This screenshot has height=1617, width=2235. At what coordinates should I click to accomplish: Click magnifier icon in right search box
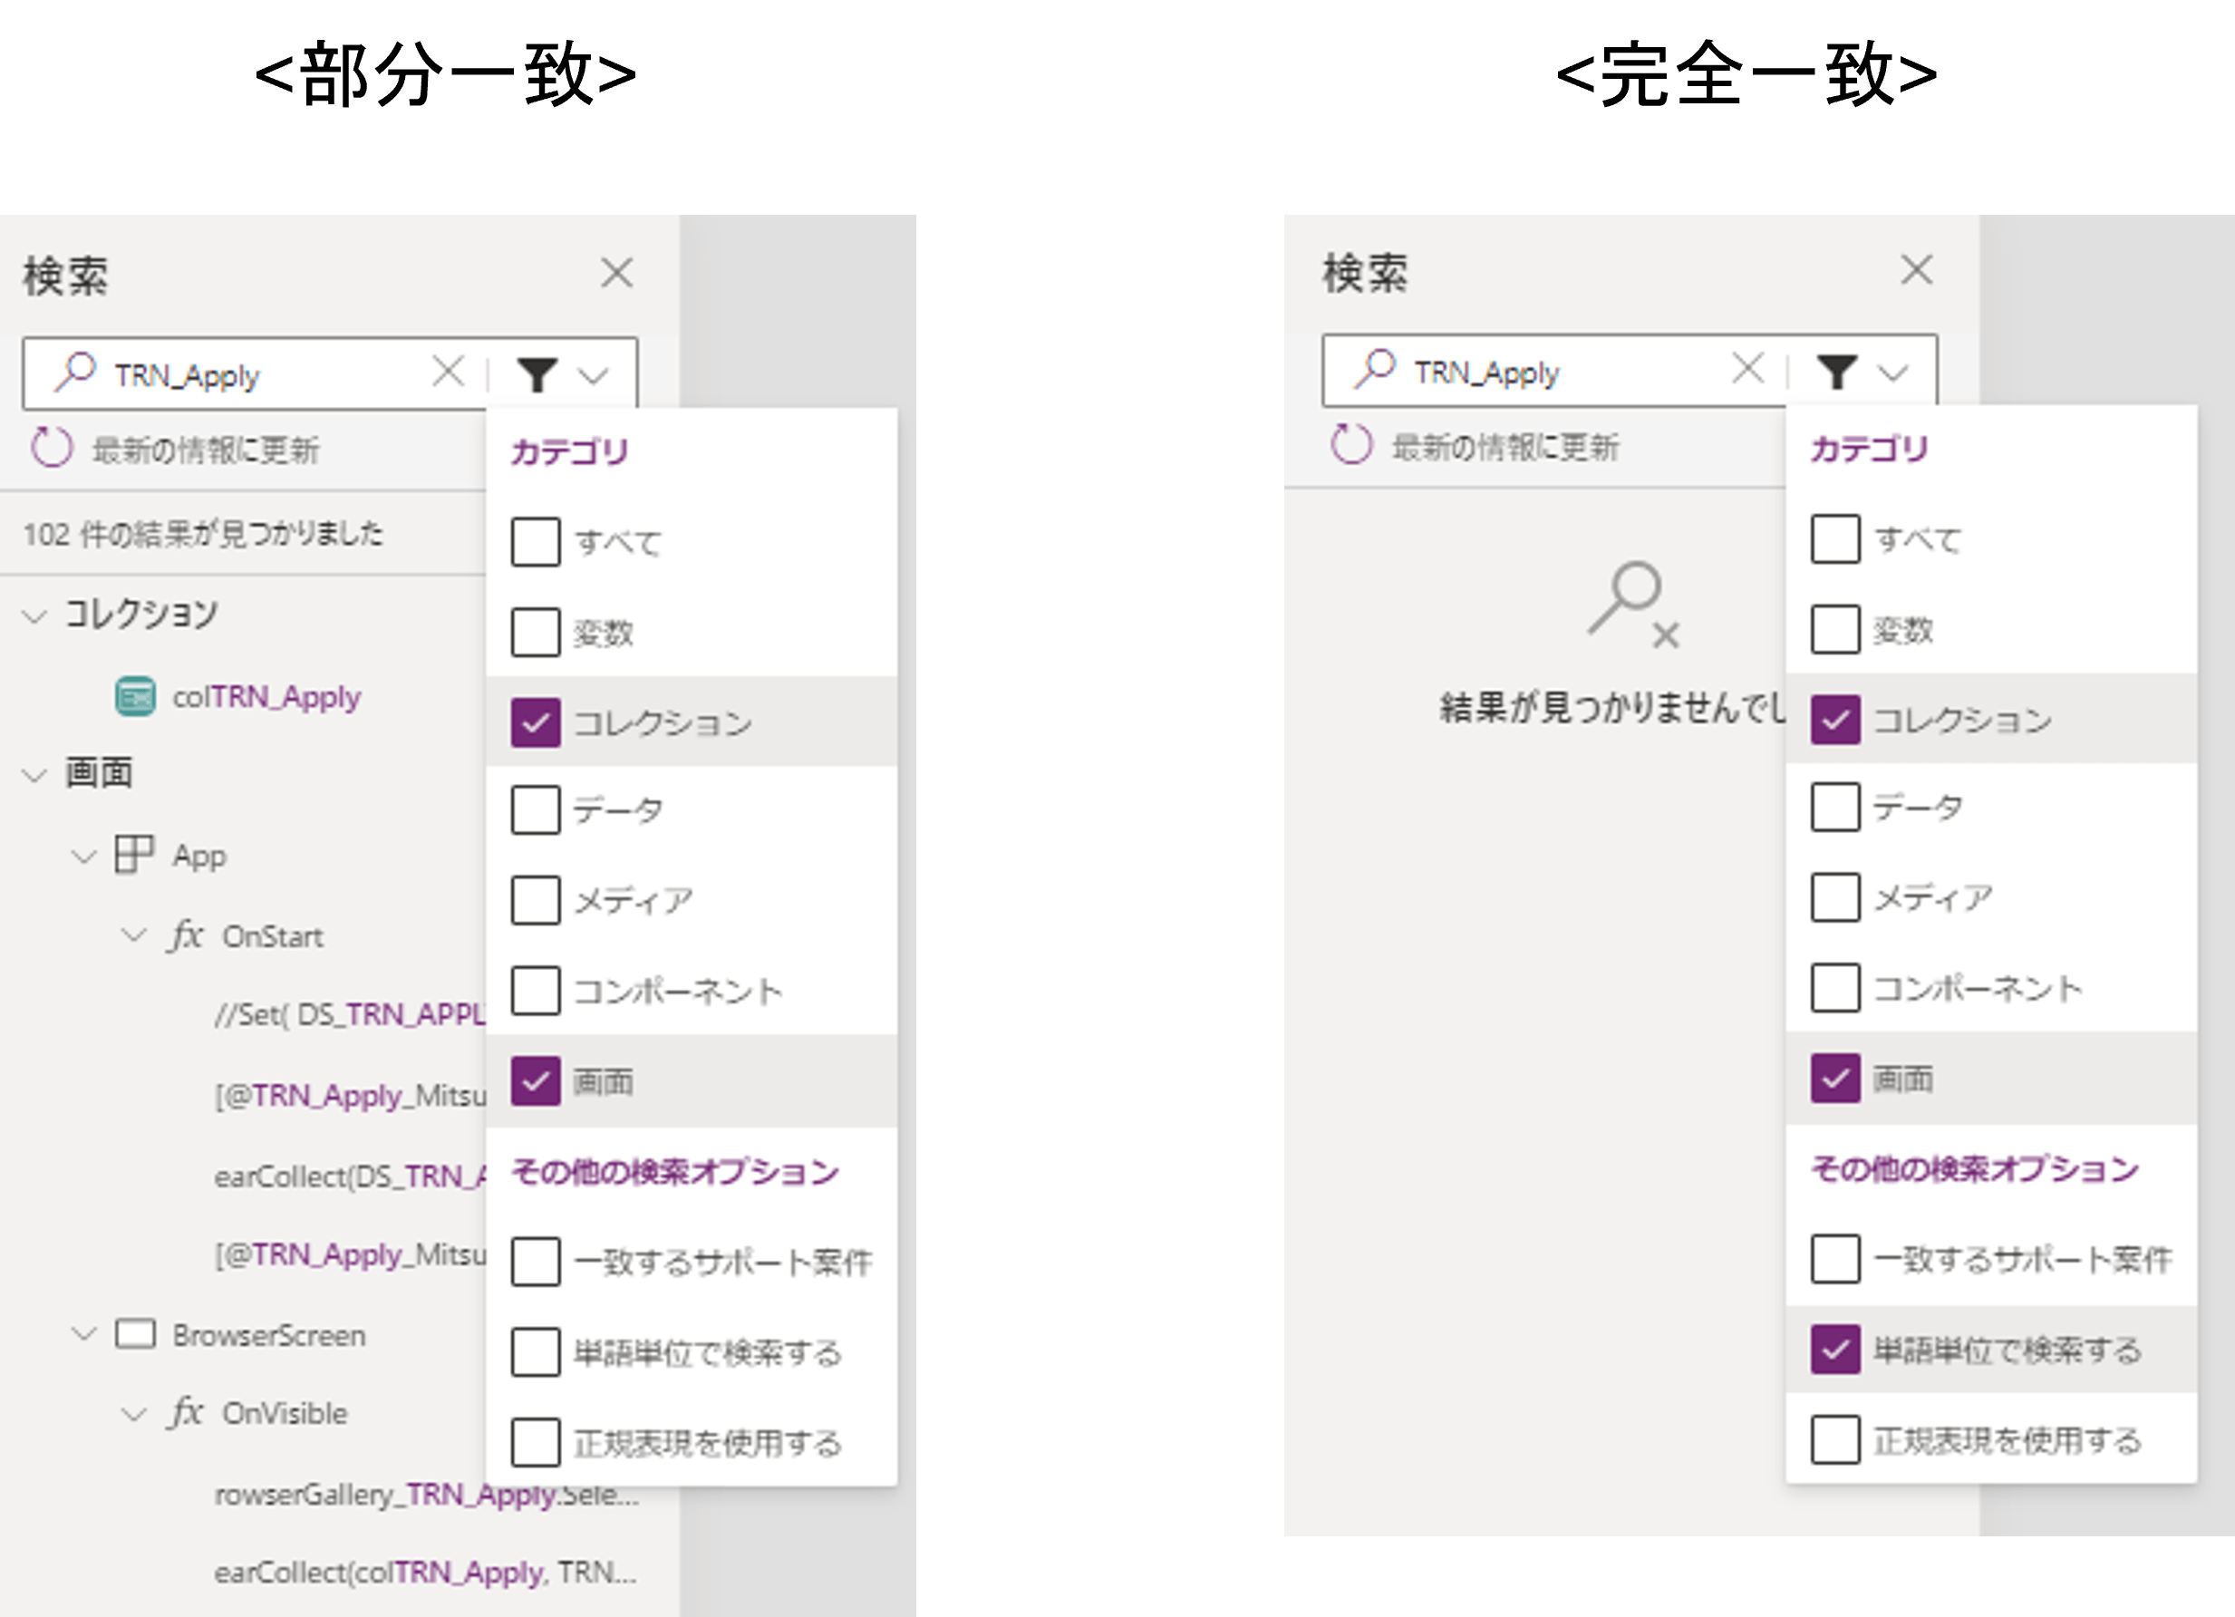tap(1375, 370)
